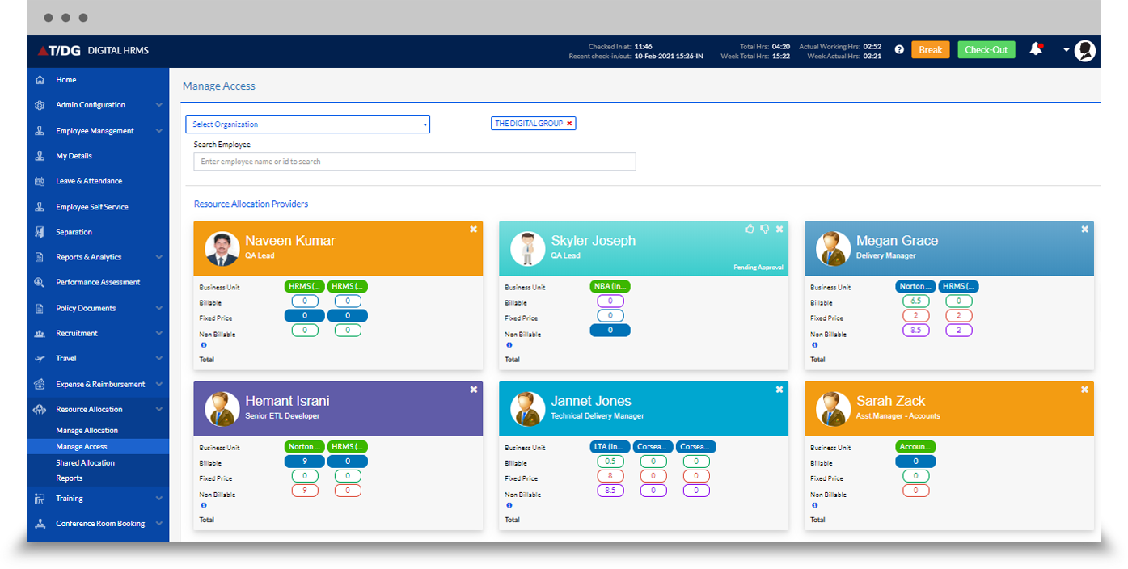Click the Admin Configuration gear icon
This screenshot has width=1128, height=569.
pyautogui.click(x=40, y=105)
